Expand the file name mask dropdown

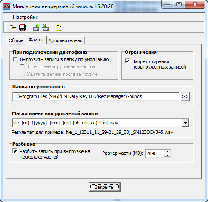[x=185, y=123]
